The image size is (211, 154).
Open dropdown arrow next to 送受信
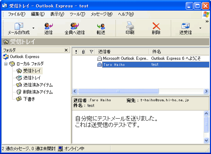click(200, 28)
